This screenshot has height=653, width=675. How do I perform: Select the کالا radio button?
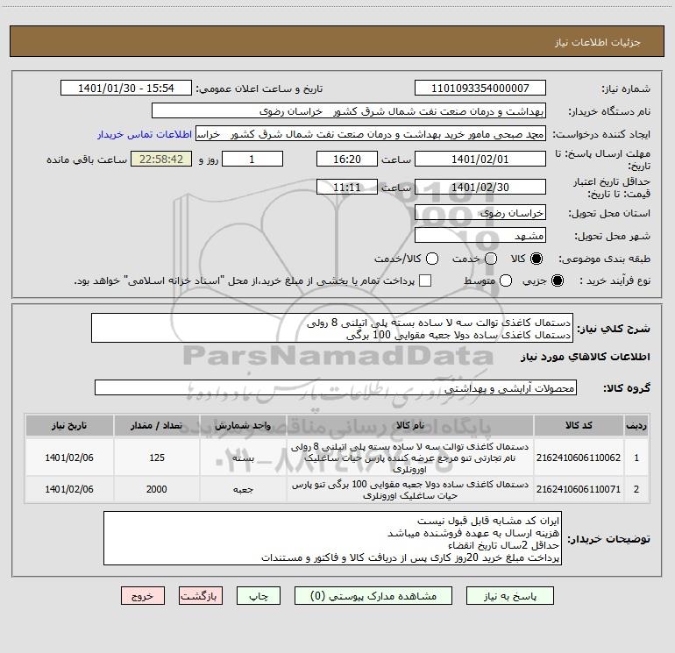click(536, 259)
